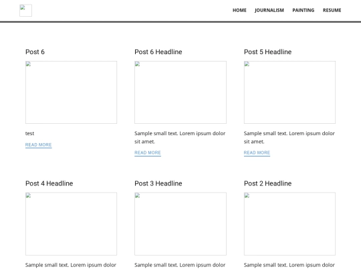Click the Post 4 Headline thumbnail image

click(x=71, y=223)
